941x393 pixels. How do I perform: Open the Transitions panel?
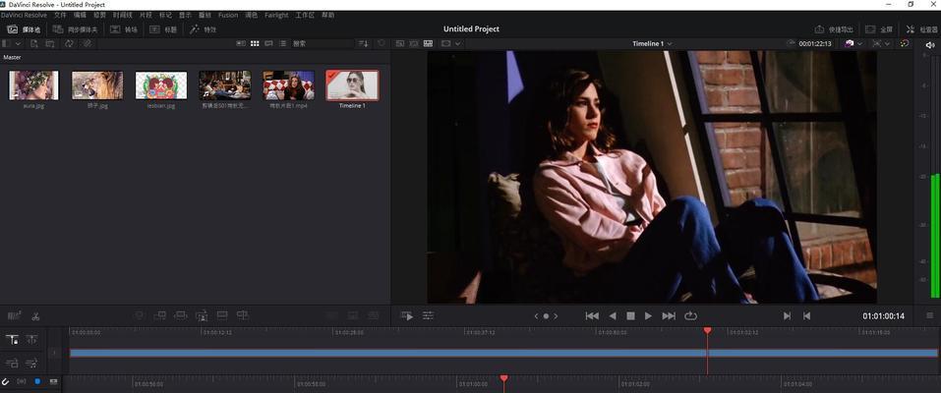(x=124, y=28)
